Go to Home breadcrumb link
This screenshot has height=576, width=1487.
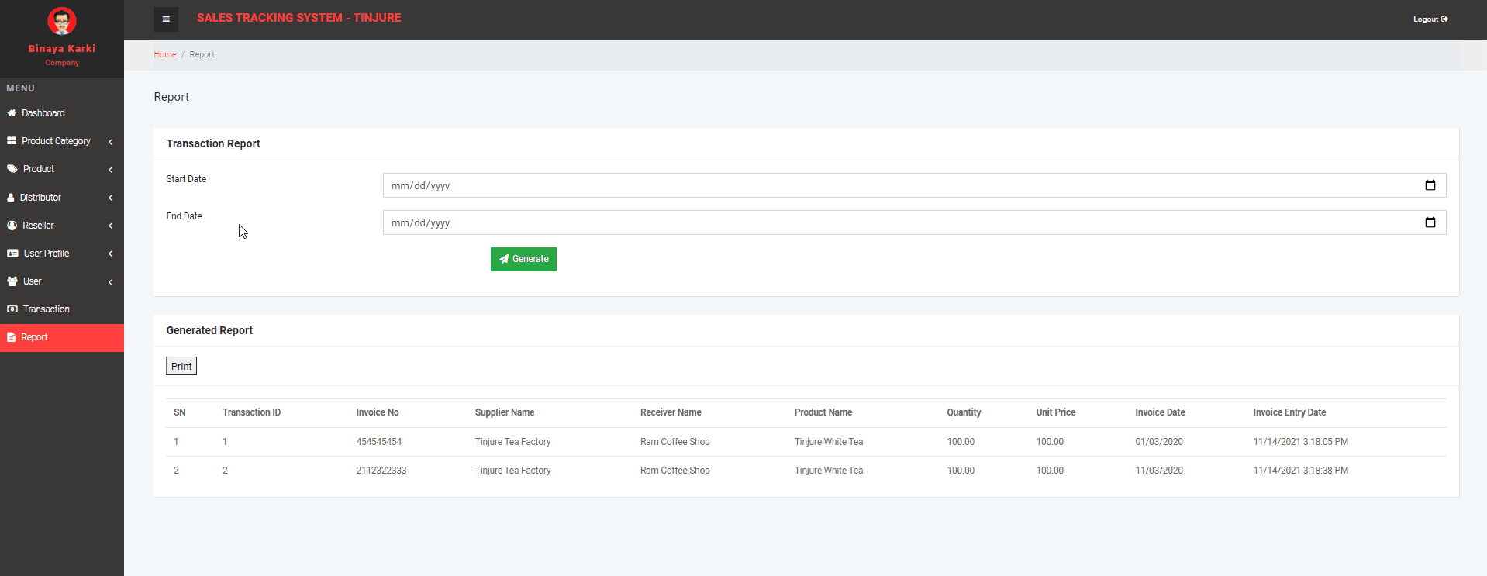(x=165, y=54)
